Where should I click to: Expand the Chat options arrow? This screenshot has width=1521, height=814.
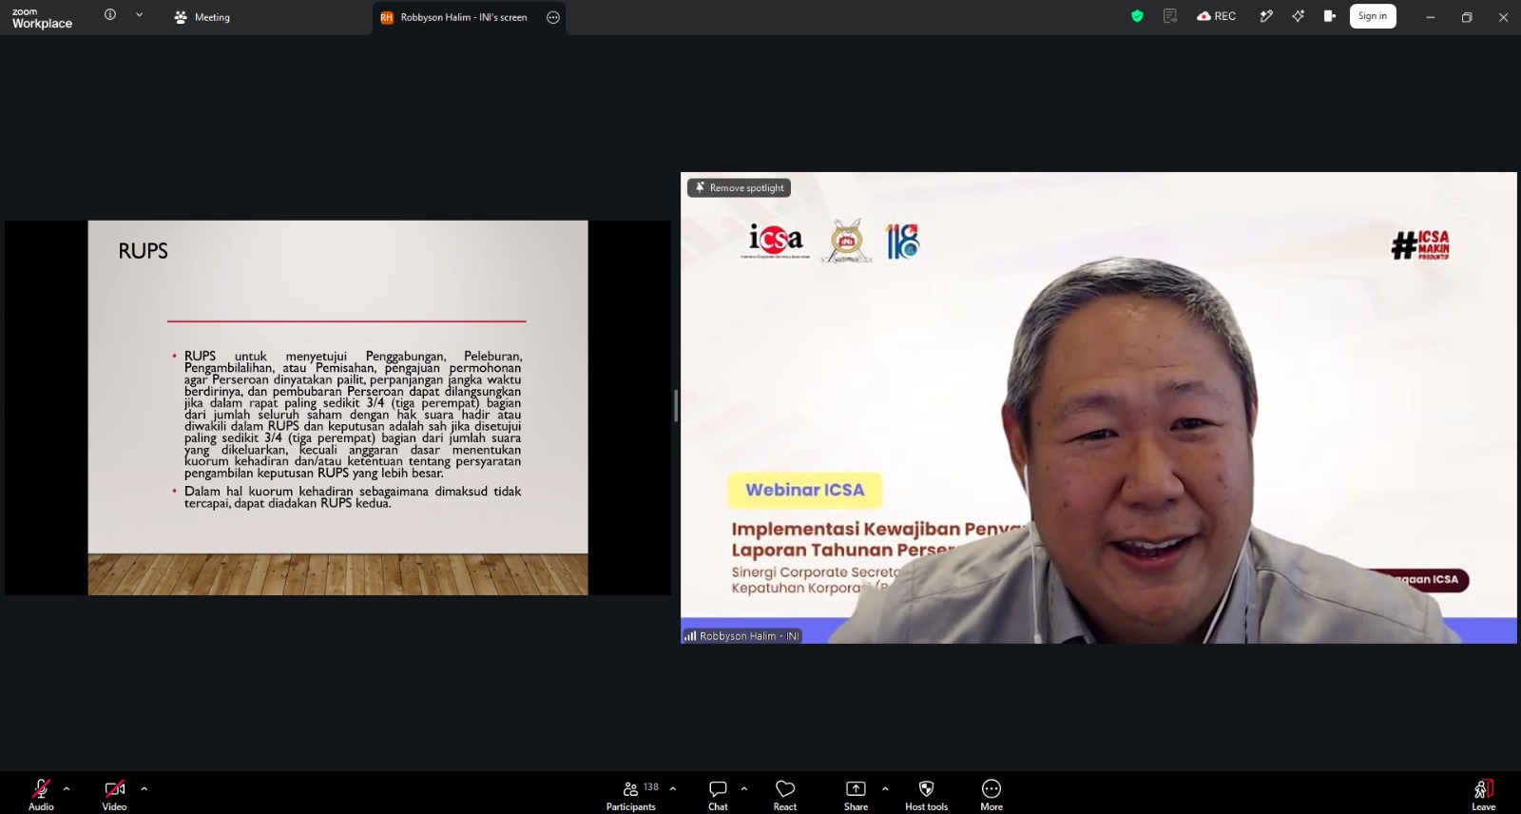coord(744,788)
